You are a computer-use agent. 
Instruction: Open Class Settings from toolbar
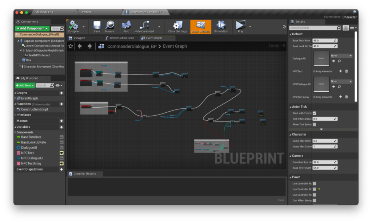coord(177,25)
